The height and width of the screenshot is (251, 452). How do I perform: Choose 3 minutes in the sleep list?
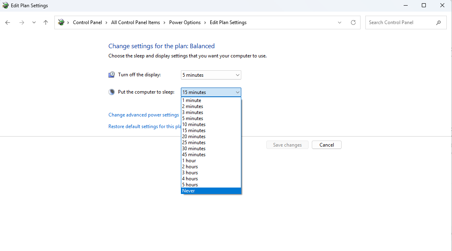pyautogui.click(x=211, y=112)
